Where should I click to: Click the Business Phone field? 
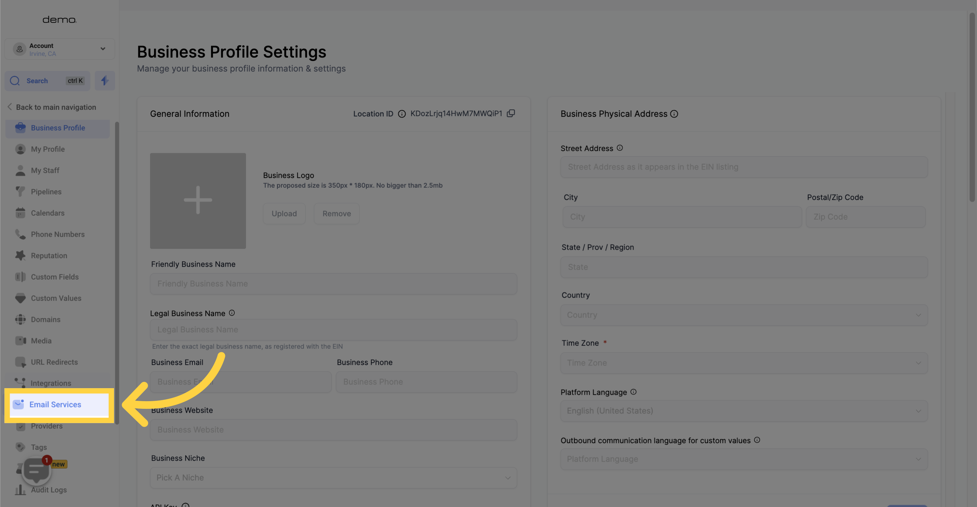click(426, 382)
